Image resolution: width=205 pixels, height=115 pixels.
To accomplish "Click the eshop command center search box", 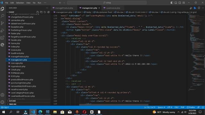I will point(107,3).
